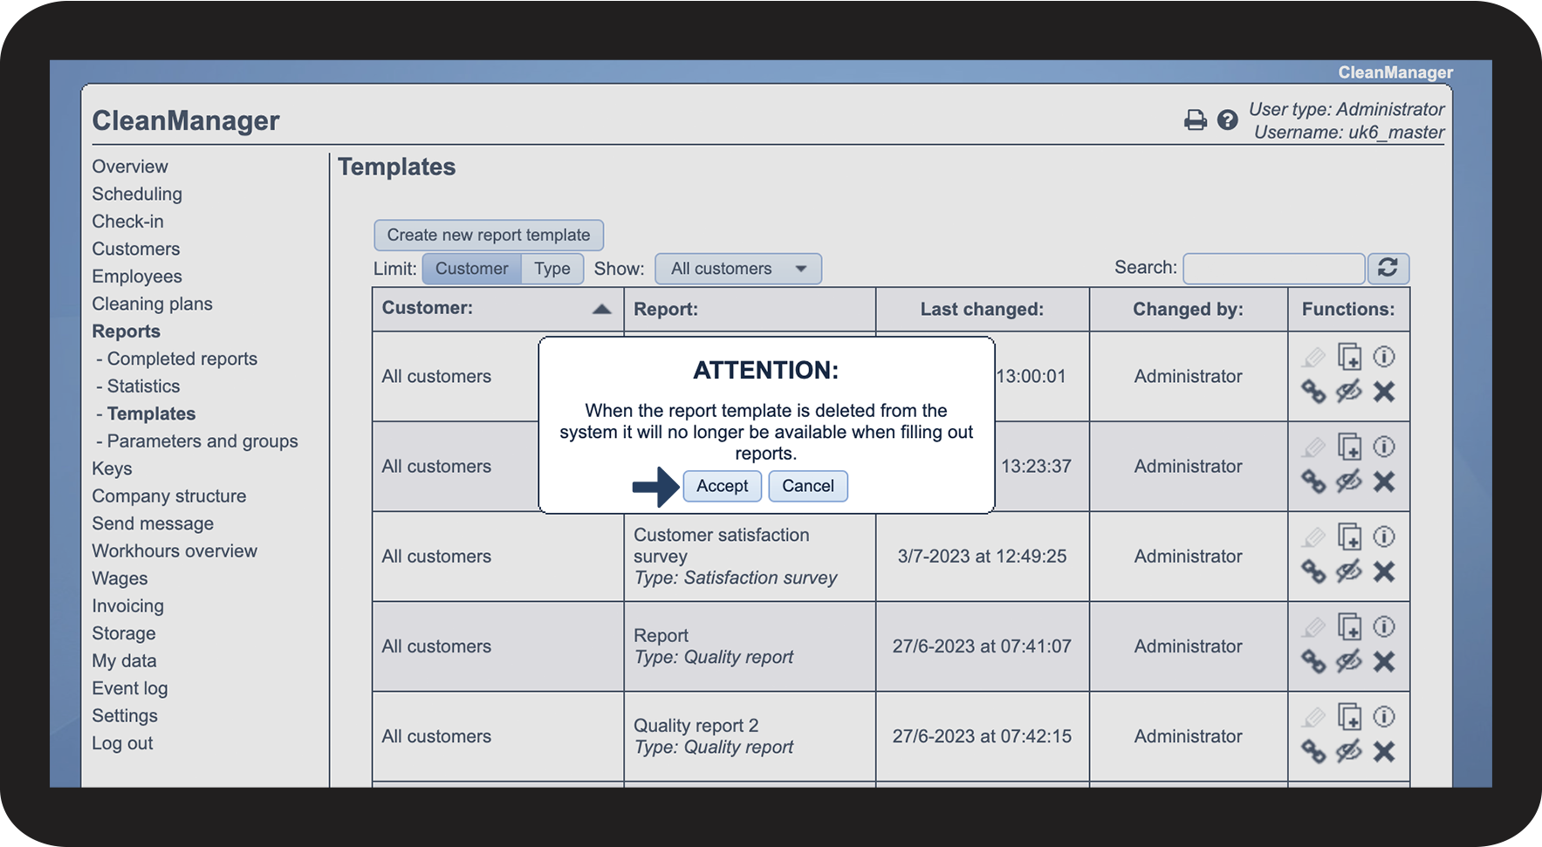Copy the Customer satisfaction survey template
This screenshot has width=1542, height=847.
1349,536
